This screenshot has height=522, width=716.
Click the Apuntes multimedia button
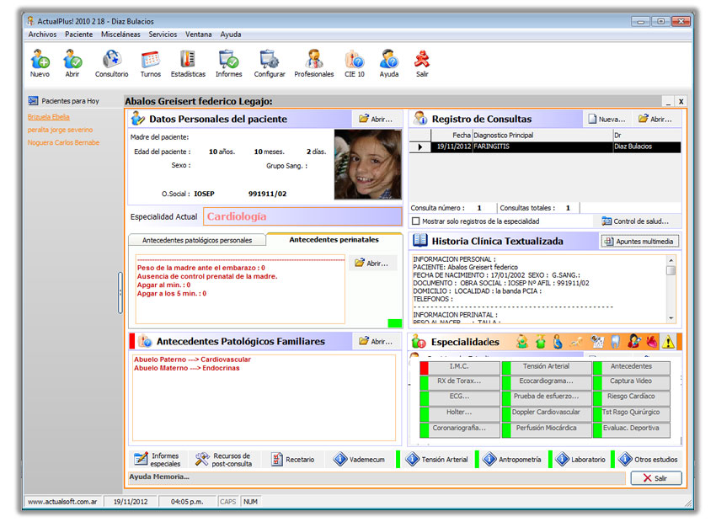coord(639,242)
